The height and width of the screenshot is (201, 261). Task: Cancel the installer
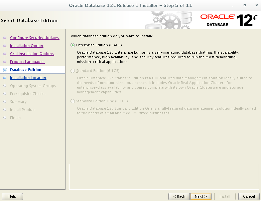(249, 196)
